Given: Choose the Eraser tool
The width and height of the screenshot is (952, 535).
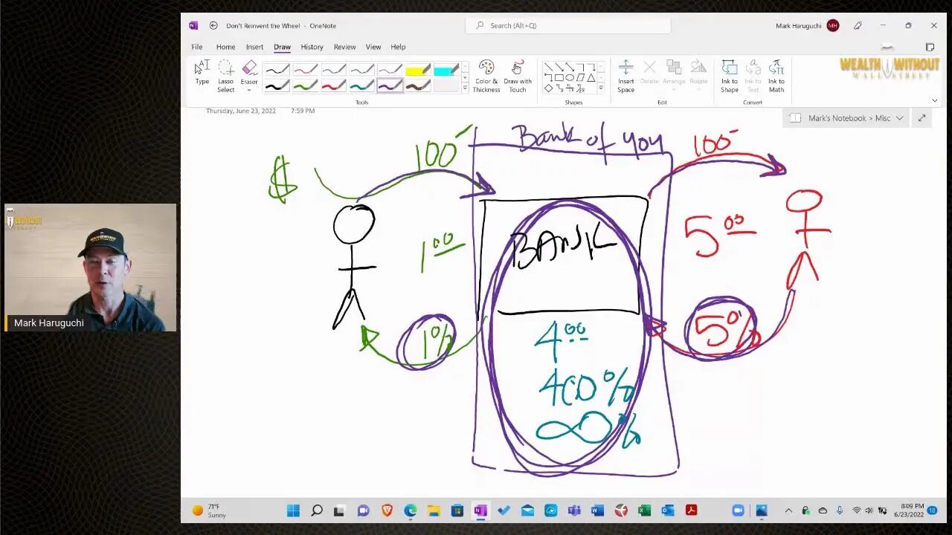Looking at the screenshot, I should [x=249, y=71].
